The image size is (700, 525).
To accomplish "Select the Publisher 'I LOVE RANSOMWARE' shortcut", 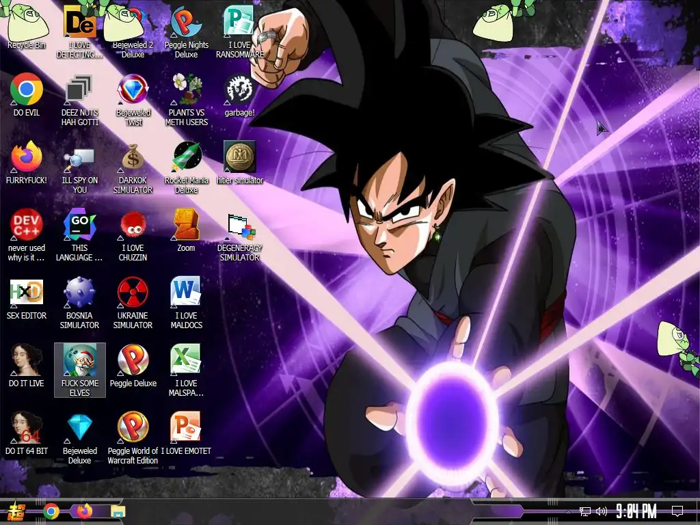I will (x=240, y=32).
